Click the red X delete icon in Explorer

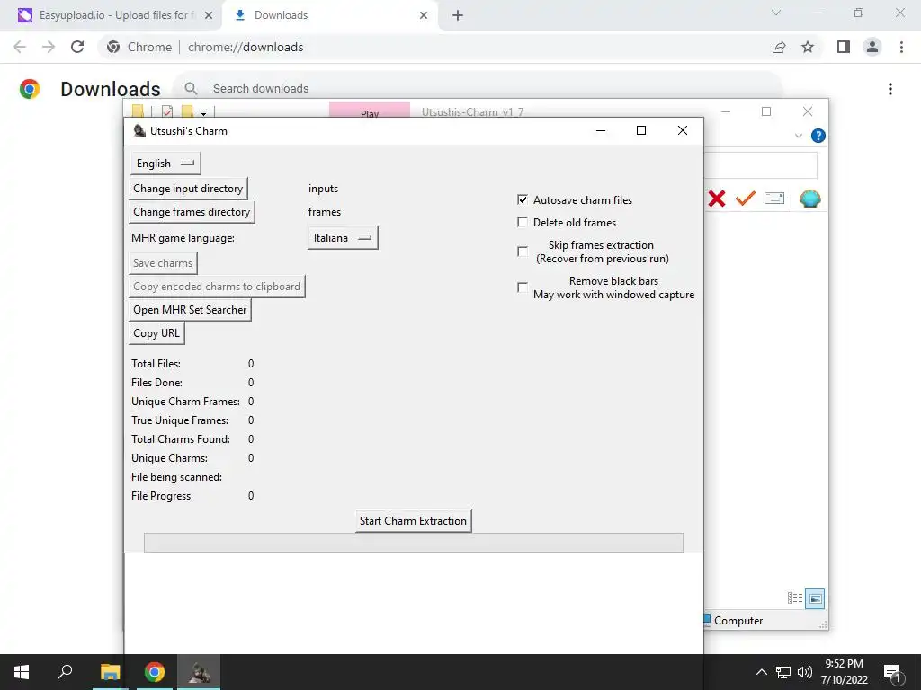(717, 199)
